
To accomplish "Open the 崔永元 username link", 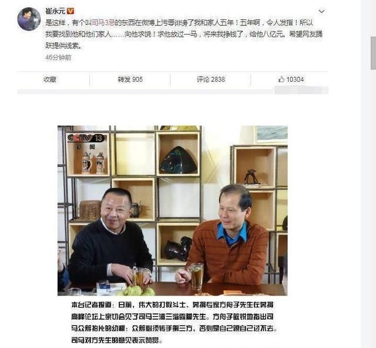I will tap(55, 11).
